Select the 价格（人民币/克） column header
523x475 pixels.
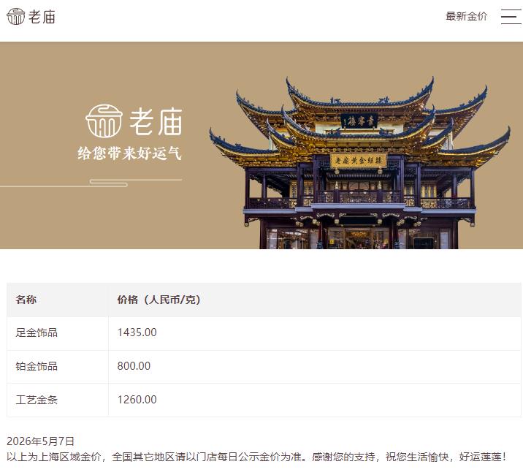click(159, 300)
